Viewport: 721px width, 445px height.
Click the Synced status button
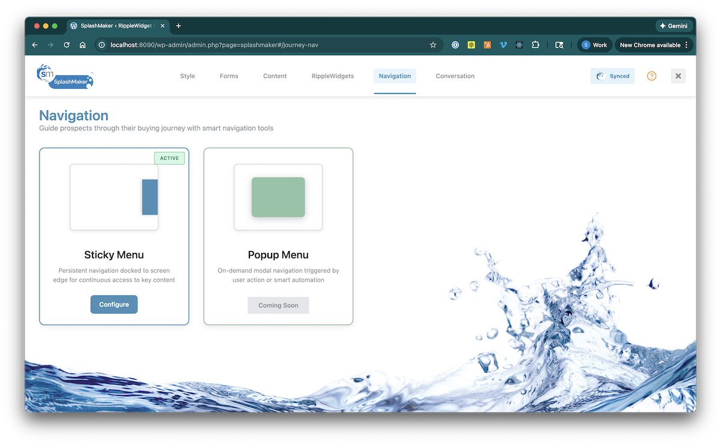click(x=613, y=76)
